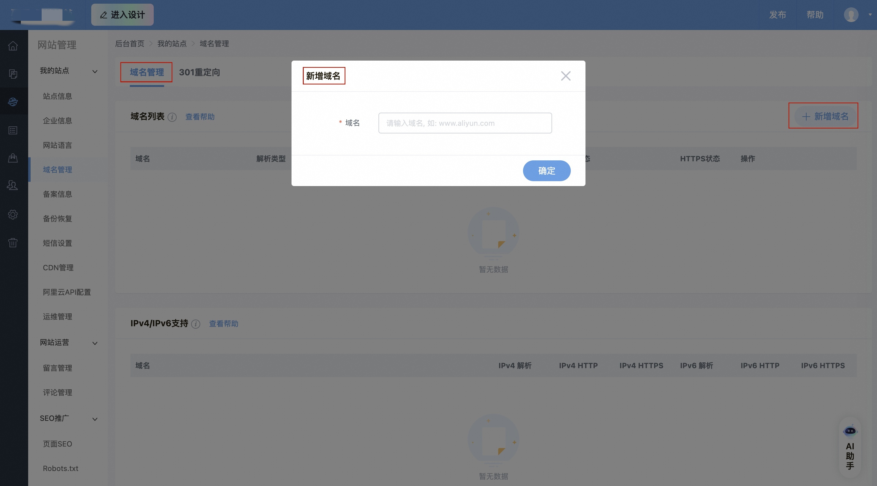Collapse the SEO推广 menu group
Image resolution: width=877 pixels, height=486 pixels.
click(95, 419)
